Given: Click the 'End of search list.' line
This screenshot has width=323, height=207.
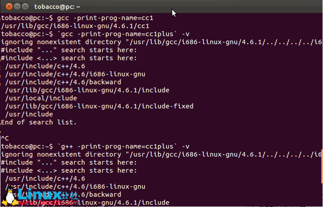Looking at the screenshot, I should pos(39,122).
